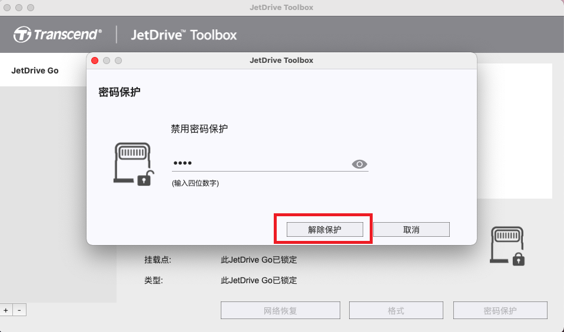
Task: Toggle password visibility eye icon
Action: pyautogui.click(x=359, y=164)
